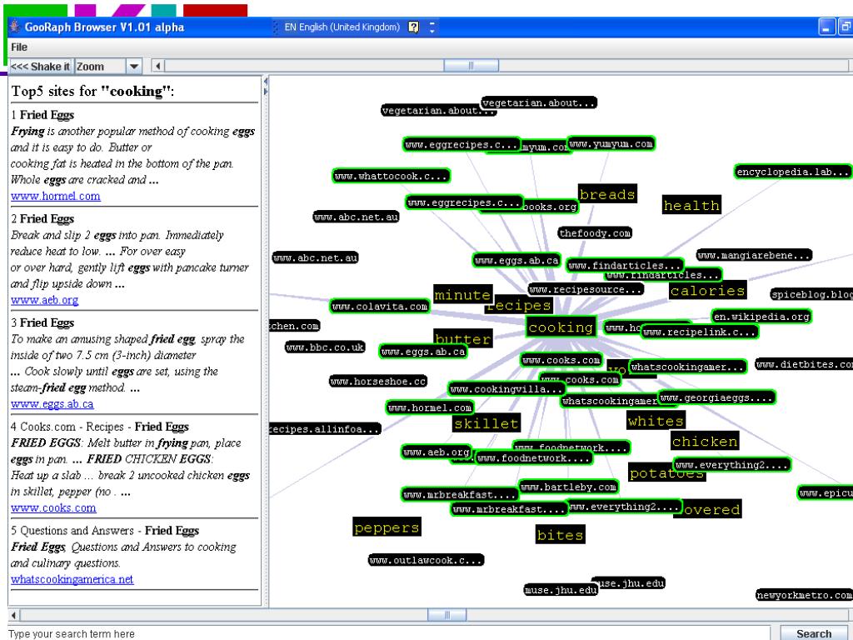The image size is (853, 640).
Task: Select the 'breads' keyword node
Action: point(607,194)
